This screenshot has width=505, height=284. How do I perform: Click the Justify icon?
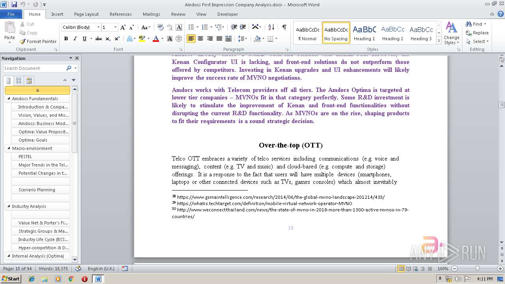(219, 39)
